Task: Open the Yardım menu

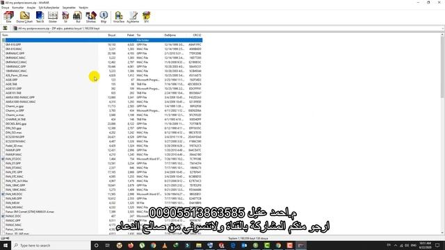Action: pos(83,8)
